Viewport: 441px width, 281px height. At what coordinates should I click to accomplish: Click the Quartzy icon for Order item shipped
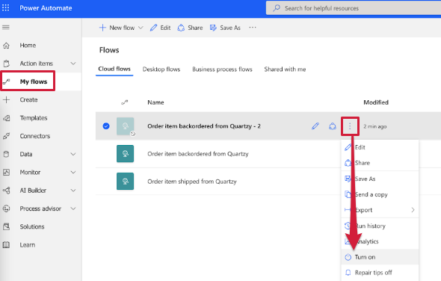click(125, 181)
